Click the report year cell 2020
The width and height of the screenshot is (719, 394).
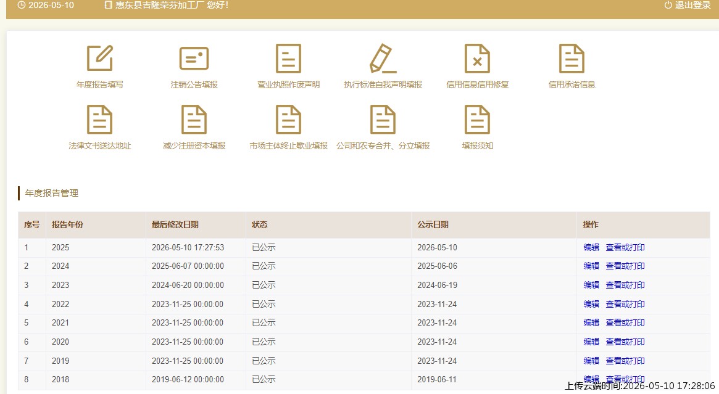click(60, 342)
